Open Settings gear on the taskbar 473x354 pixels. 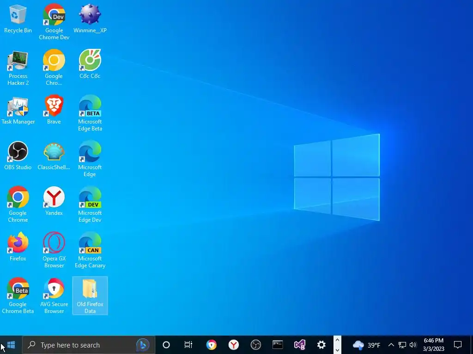pyautogui.click(x=321, y=345)
